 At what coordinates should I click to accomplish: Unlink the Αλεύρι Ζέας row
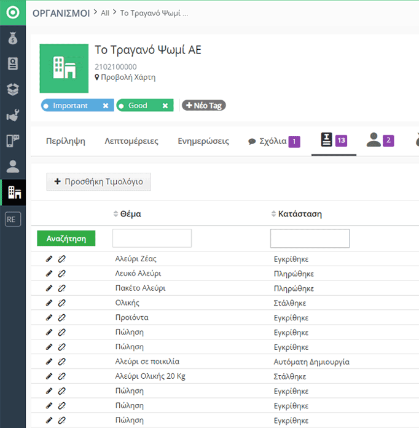tap(61, 258)
